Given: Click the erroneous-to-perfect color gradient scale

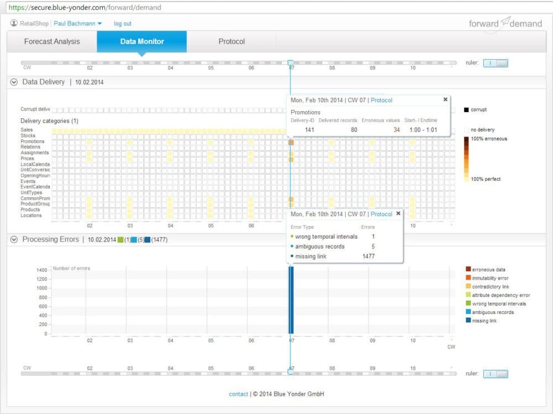Looking at the screenshot, I should pos(465,158).
